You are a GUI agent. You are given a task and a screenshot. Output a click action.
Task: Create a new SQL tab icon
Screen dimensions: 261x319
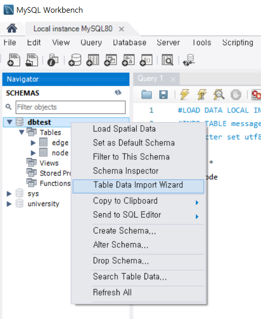[x=14, y=60]
